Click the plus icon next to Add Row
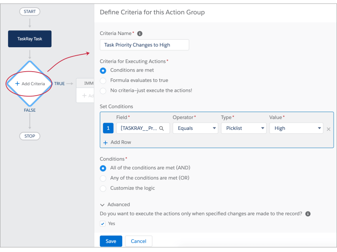 pos(105,142)
